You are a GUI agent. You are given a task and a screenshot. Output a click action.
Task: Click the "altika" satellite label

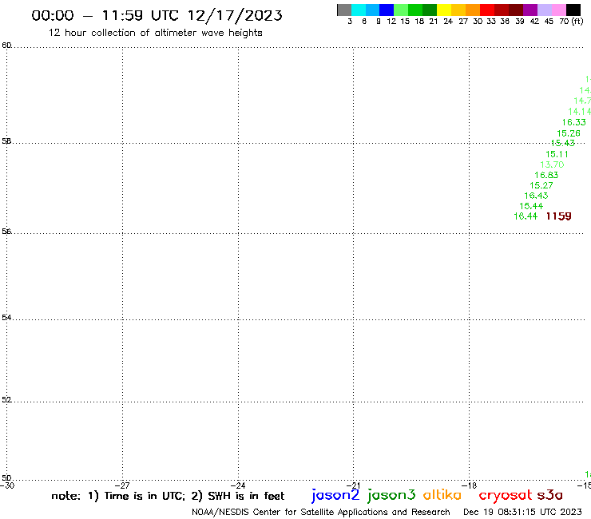point(442,495)
